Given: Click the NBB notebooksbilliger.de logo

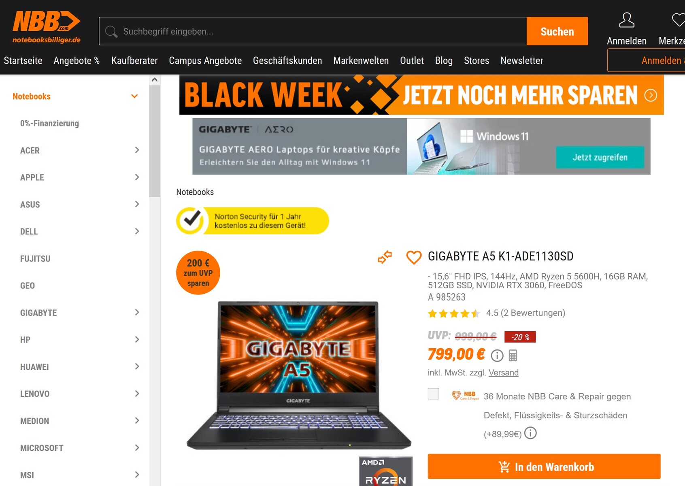Looking at the screenshot, I should coord(47,27).
